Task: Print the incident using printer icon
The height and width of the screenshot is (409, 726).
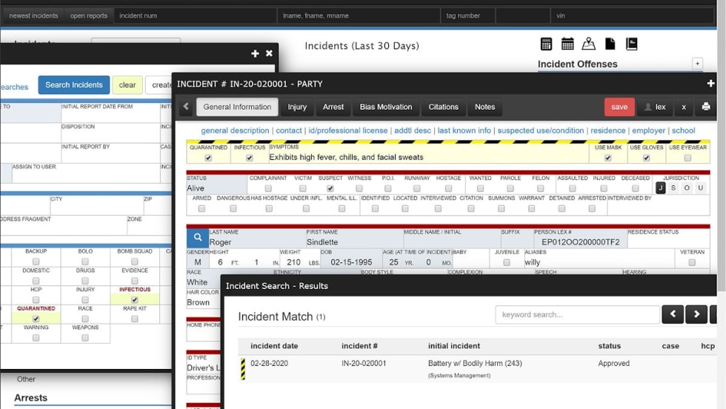Action: [x=706, y=107]
